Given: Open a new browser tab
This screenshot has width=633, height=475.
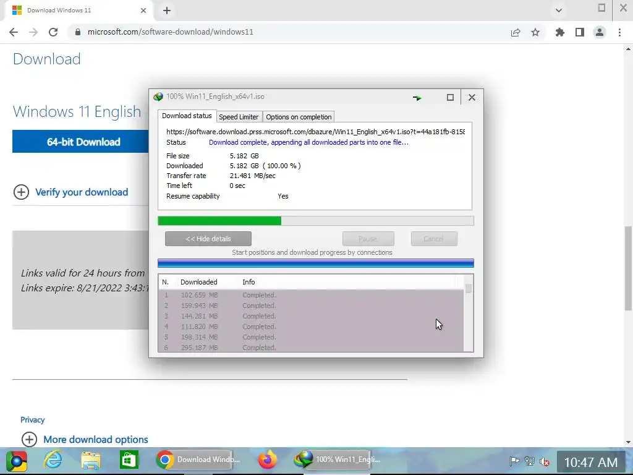Looking at the screenshot, I should tap(167, 11).
